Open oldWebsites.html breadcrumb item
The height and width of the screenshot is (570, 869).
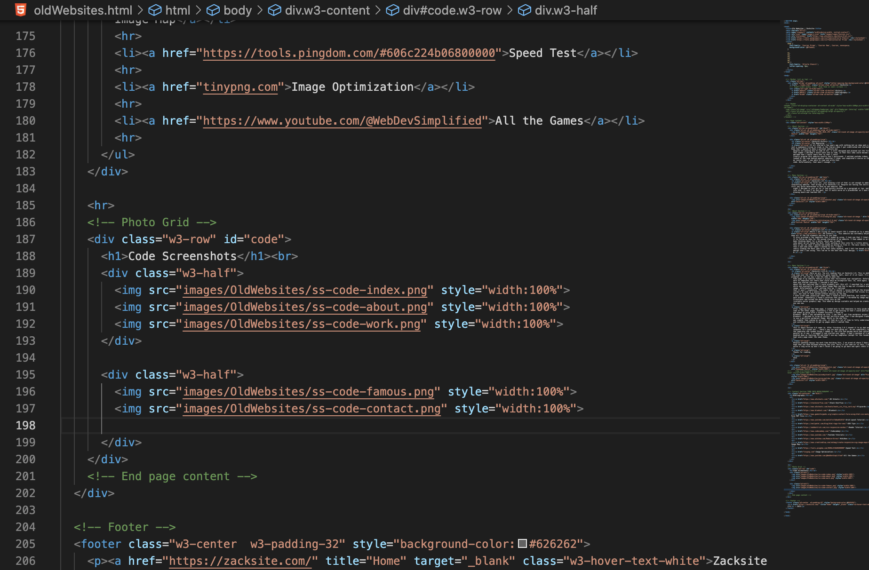pyautogui.click(x=83, y=10)
